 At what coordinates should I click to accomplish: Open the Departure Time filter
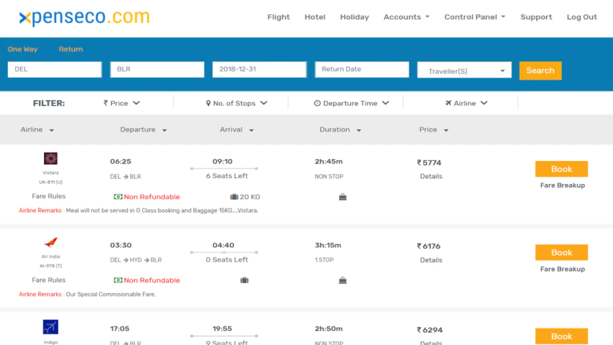pos(351,103)
